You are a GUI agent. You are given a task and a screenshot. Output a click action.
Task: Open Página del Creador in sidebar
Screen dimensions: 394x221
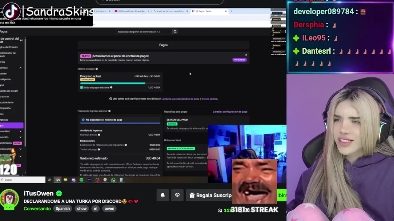(9, 47)
